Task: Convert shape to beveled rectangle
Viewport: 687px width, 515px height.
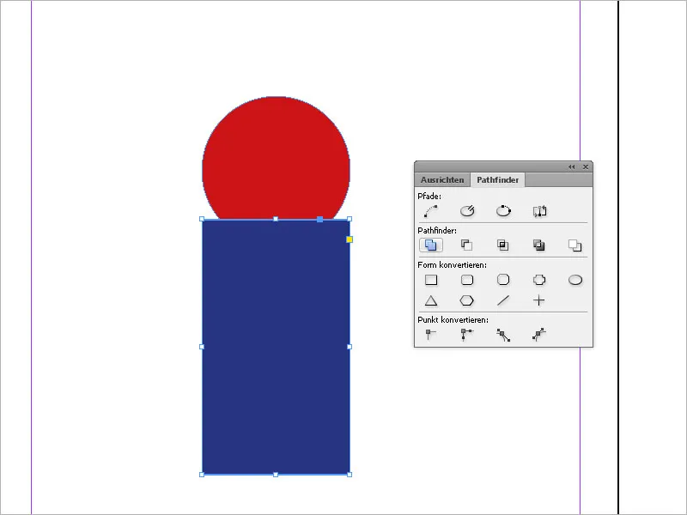Action: point(503,280)
